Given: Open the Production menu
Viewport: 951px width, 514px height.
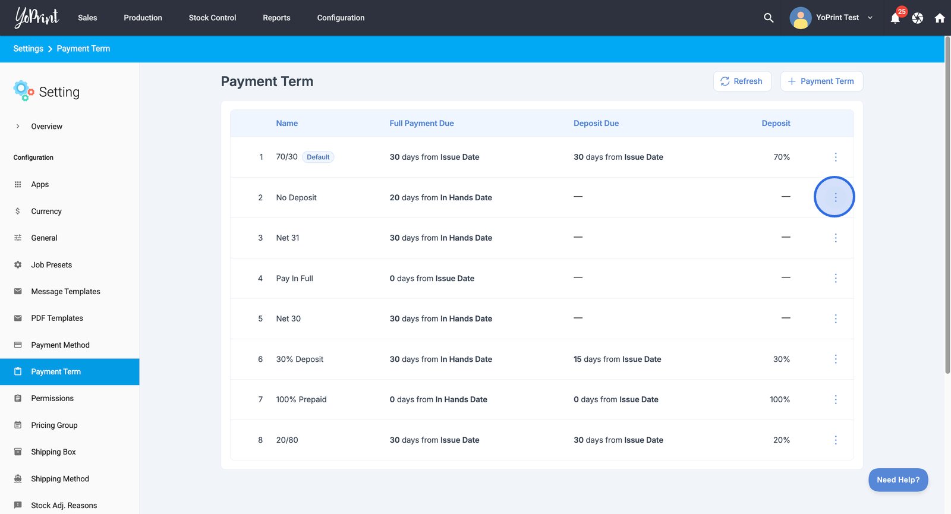Looking at the screenshot, I should click(x=143, y=18).
